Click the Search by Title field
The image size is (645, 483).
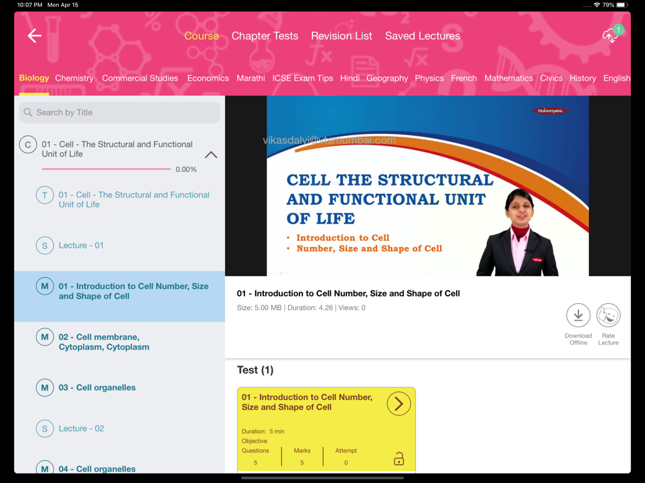(126, 113)
